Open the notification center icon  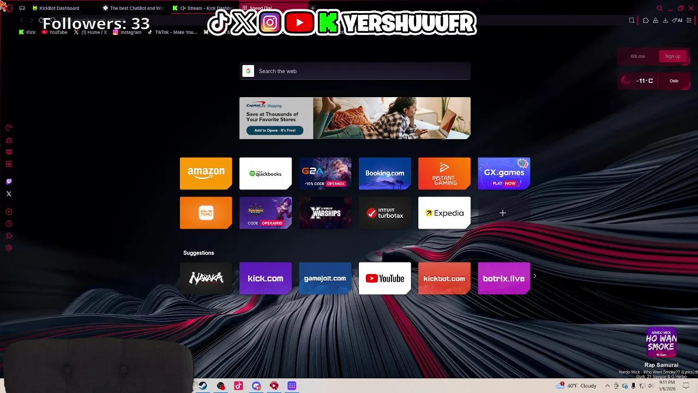click(x=687, y=386)
